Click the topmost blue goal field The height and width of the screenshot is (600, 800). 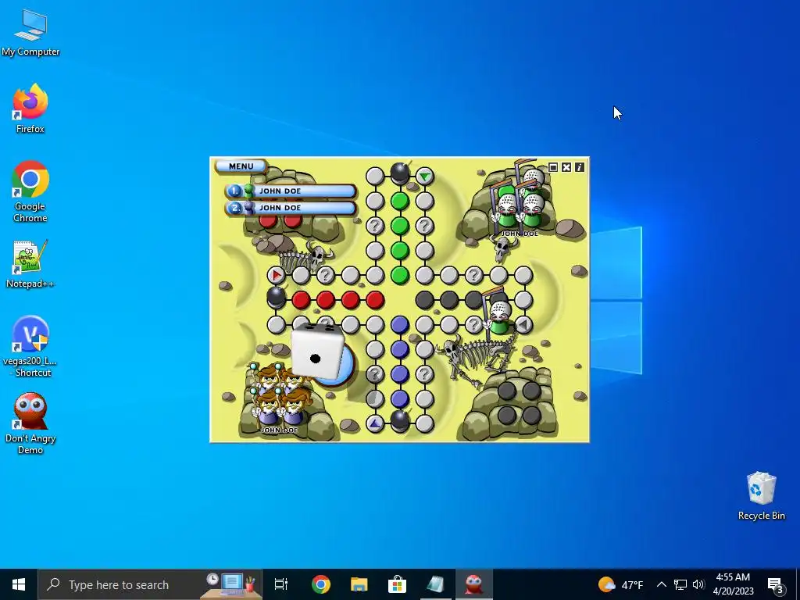point(400,324)
